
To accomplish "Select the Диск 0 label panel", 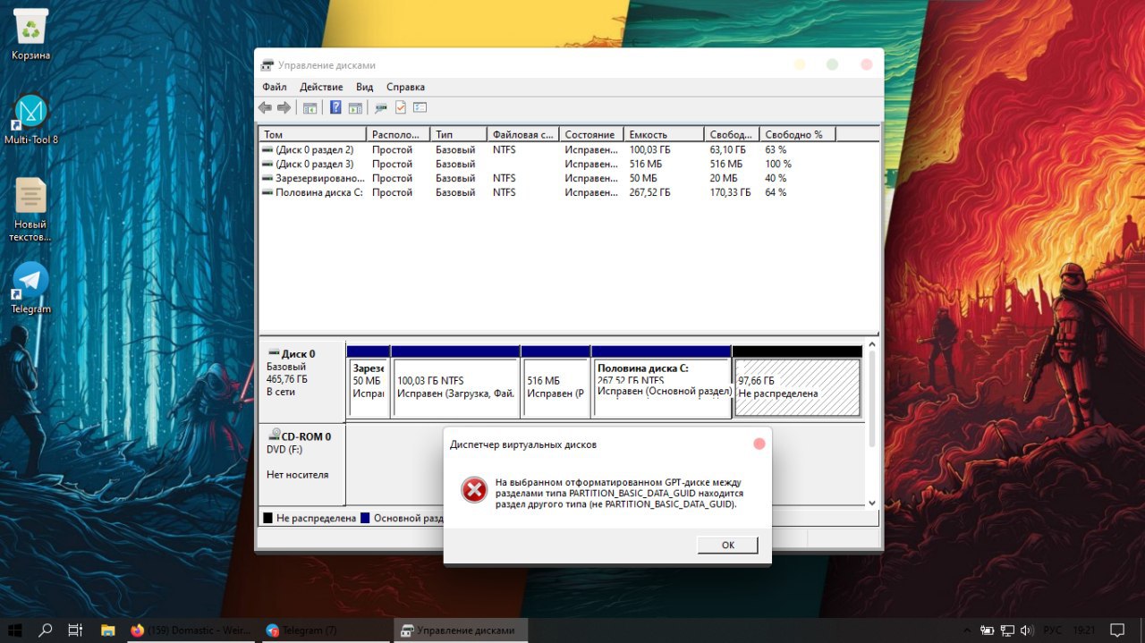I will [301, 382].
